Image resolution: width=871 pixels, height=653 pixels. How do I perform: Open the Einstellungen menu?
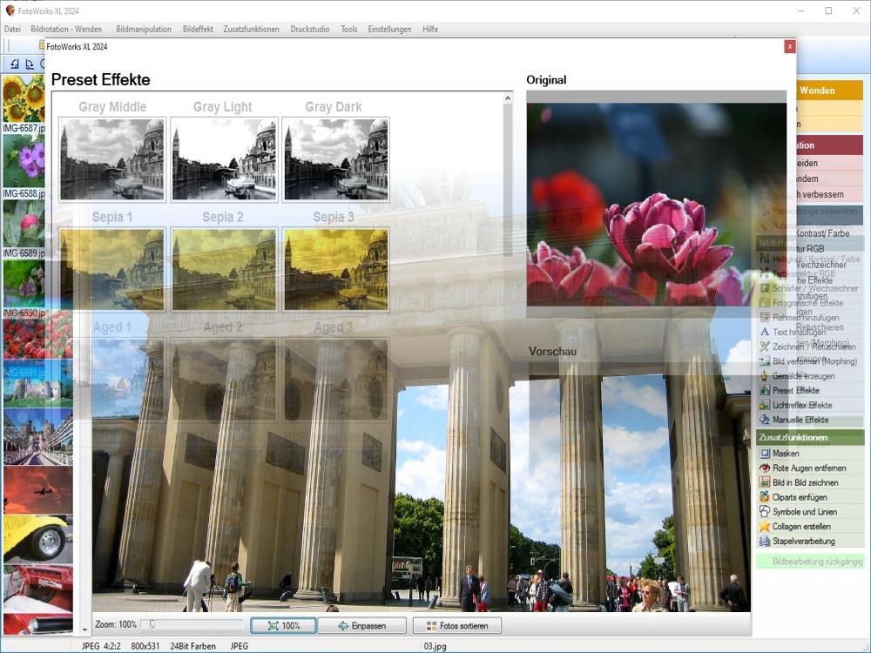coord(389,29)
